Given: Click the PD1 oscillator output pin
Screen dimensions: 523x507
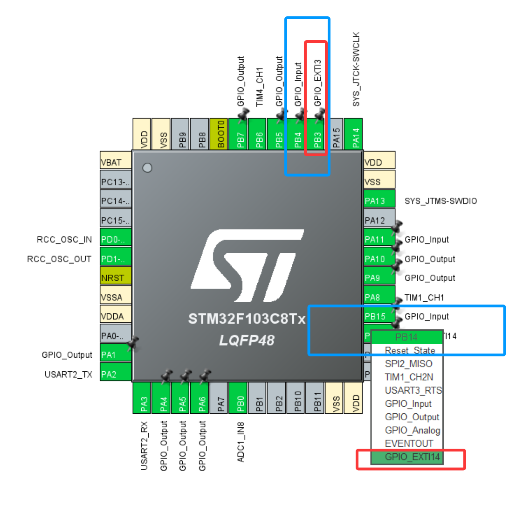Looking at the screenshot, I should pyautogui.click(x=116, y=257).
